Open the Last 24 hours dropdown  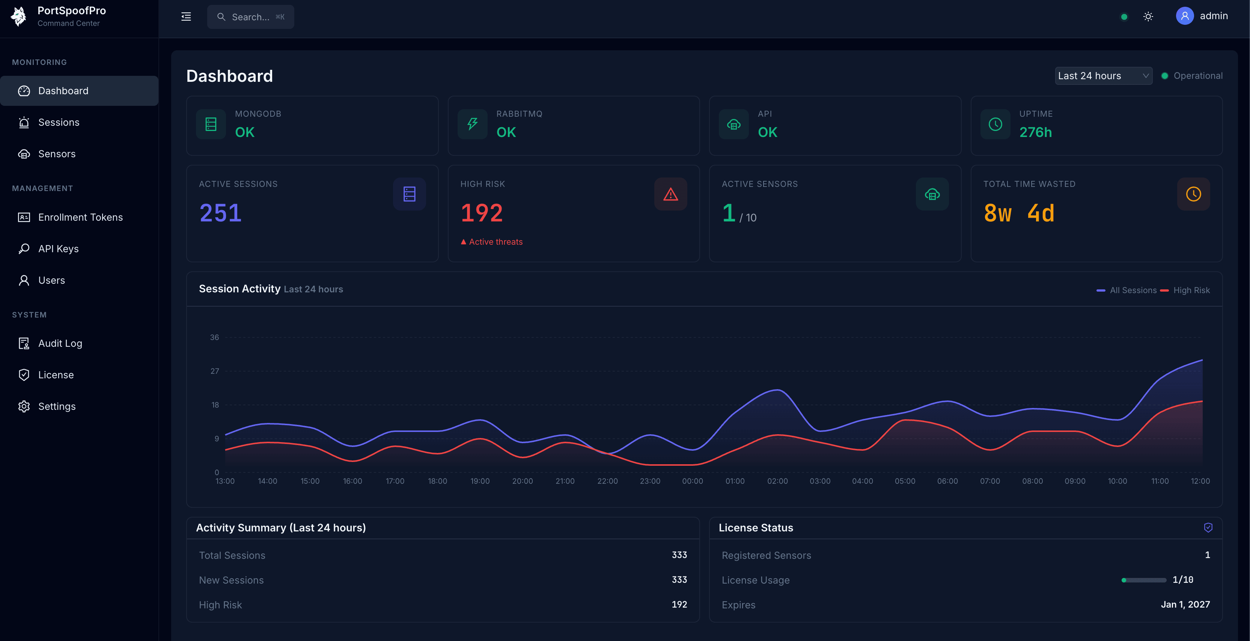(1104, 76)
